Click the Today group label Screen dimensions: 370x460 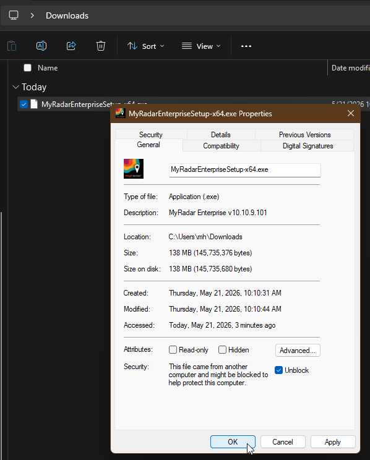pos(34,87)
